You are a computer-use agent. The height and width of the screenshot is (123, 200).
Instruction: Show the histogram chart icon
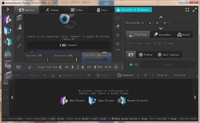19,26
